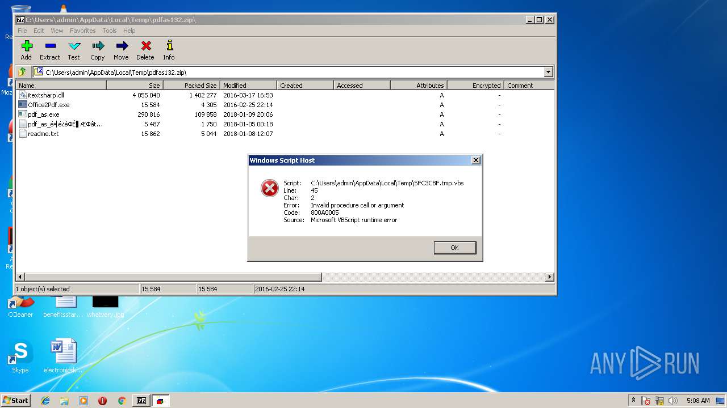Expand the address path dropdown

point(548,72)
